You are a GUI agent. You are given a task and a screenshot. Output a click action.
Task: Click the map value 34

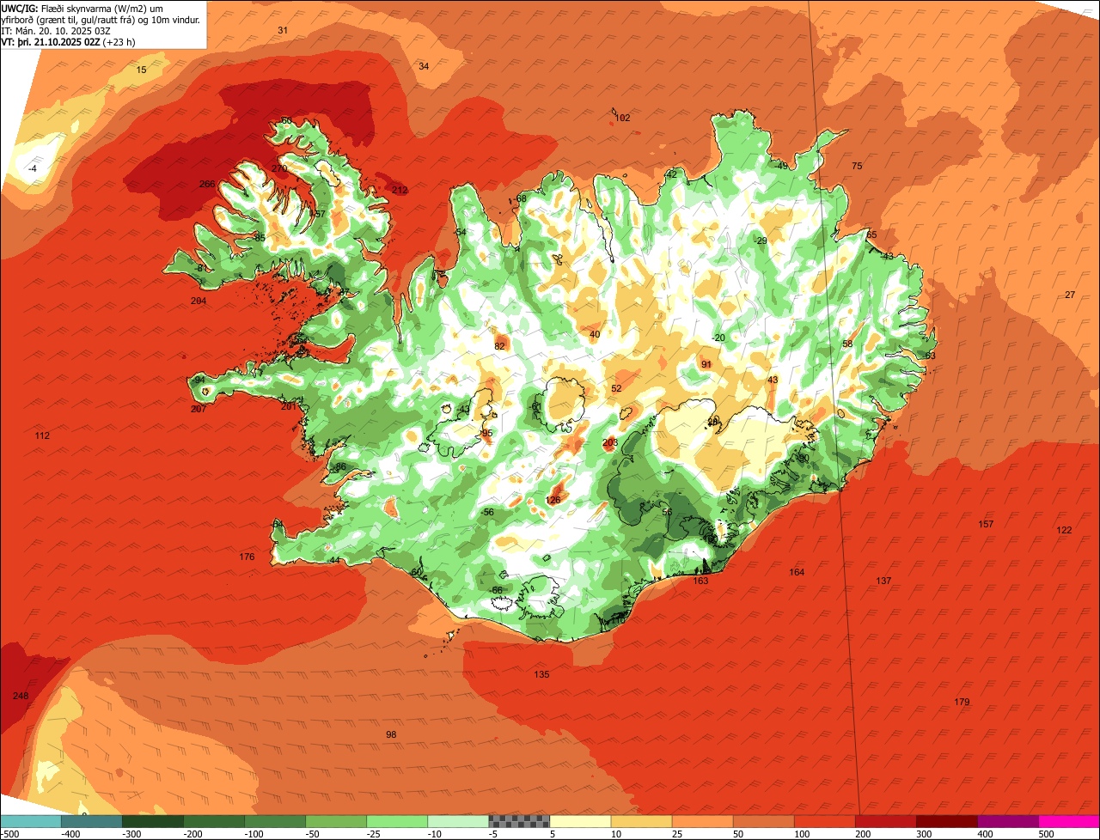[424, 66]
